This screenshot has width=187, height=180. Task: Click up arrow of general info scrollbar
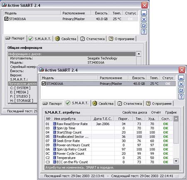pos(139,54)
